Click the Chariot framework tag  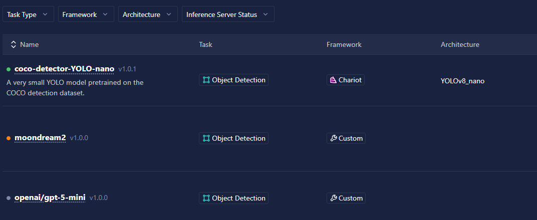coord(346,80)
